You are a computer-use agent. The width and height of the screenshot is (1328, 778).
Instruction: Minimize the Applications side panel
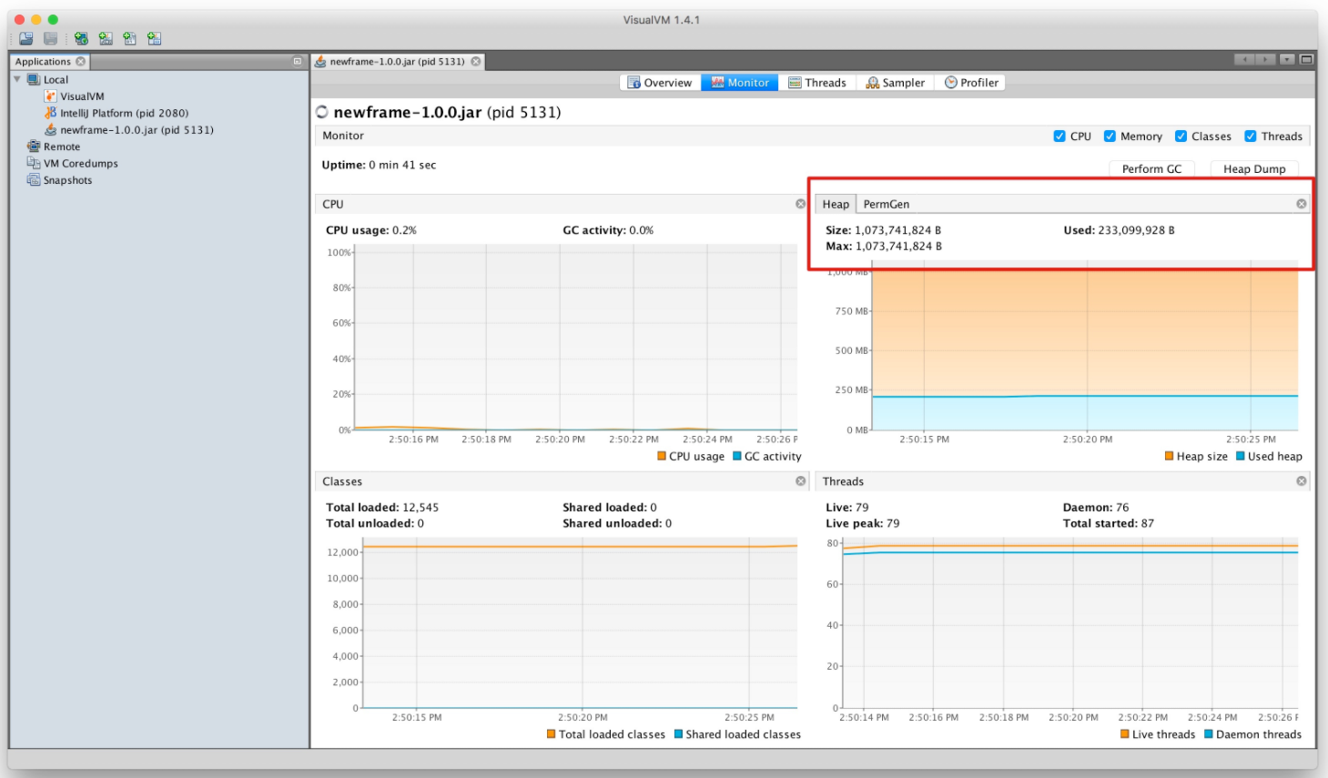pos(297,62)
